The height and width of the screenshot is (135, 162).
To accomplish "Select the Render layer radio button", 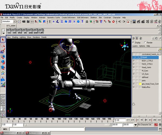I will [x=145, y=42].
